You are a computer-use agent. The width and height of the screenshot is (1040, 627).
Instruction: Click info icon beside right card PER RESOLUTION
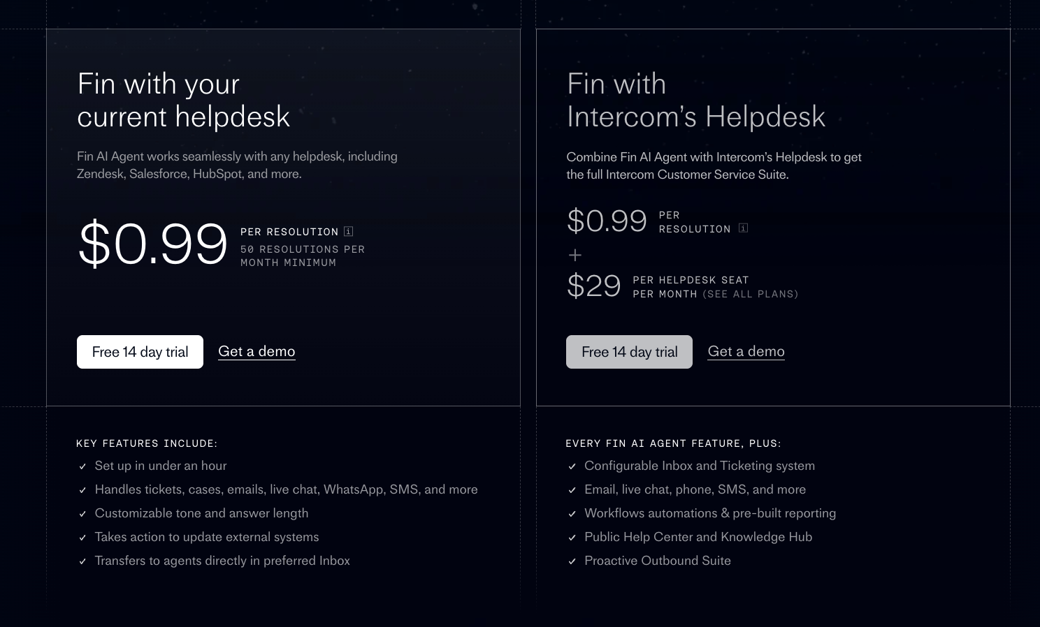(743, 228)
